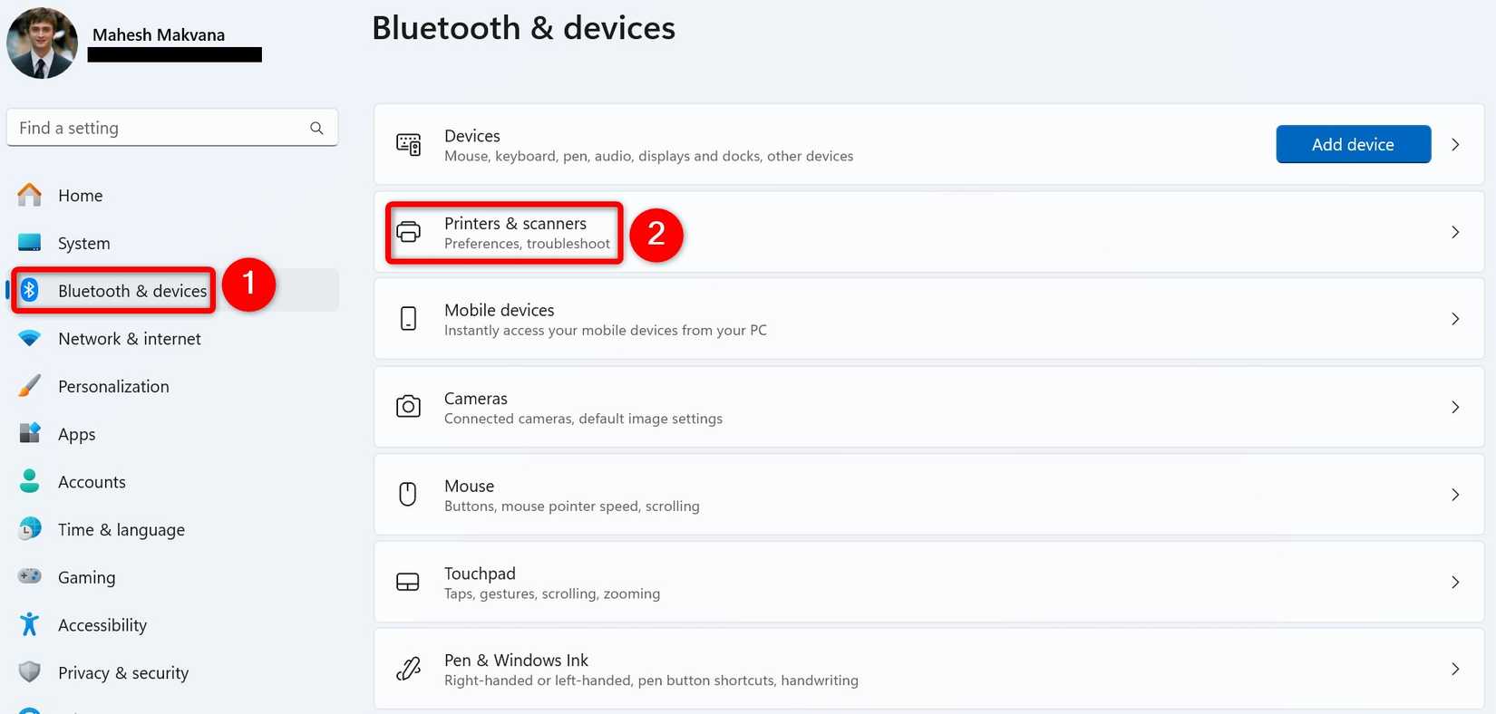Select Privacy & security in sidebar
The image size is (1496, 714).
[123, 673]
